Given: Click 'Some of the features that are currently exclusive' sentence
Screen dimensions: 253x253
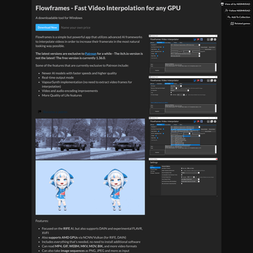Looking at the screenshot, I should [82, 65].
